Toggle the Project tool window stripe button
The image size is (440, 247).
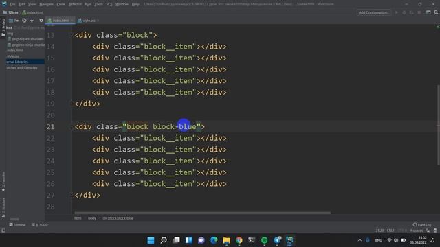(x=3, y=27)
